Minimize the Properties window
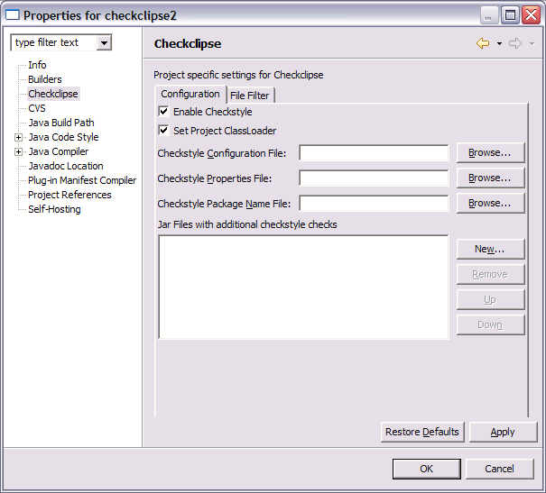 click(x=488, y=15)
